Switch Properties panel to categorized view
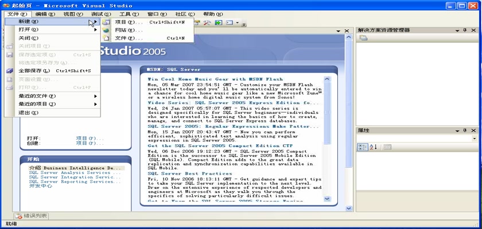The width and height of the screenshot is (482, 229). click(x=363, y=147)
